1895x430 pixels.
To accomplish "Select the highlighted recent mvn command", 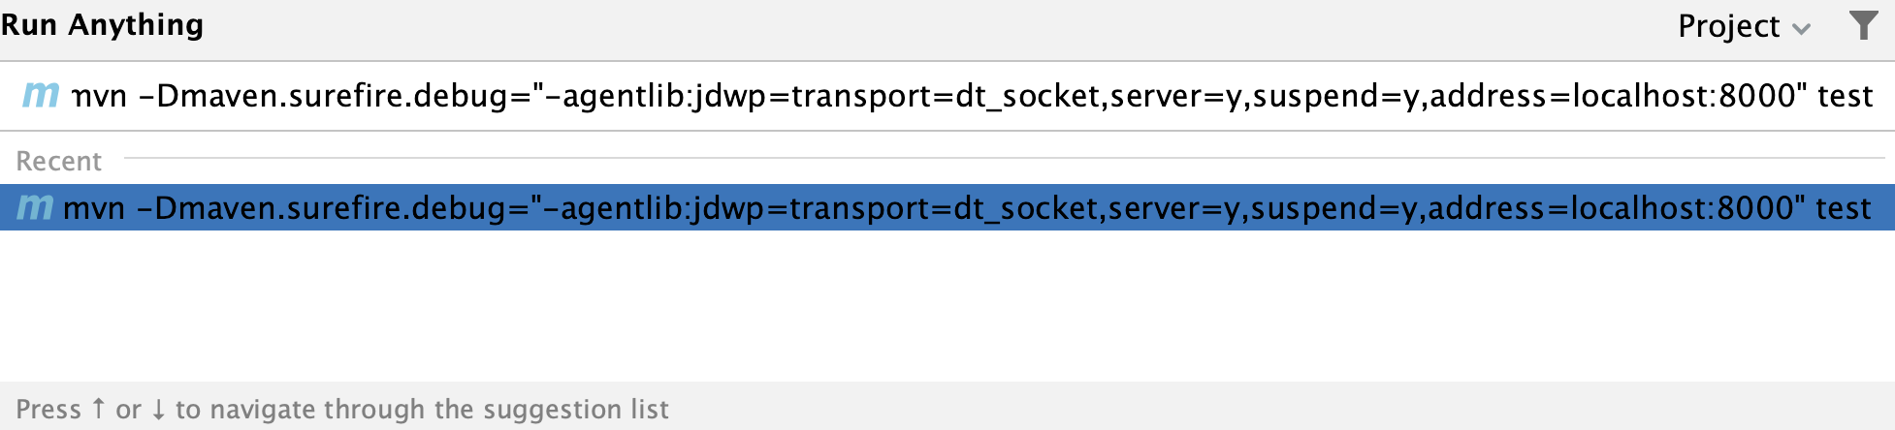I will [x=947, y=207].
